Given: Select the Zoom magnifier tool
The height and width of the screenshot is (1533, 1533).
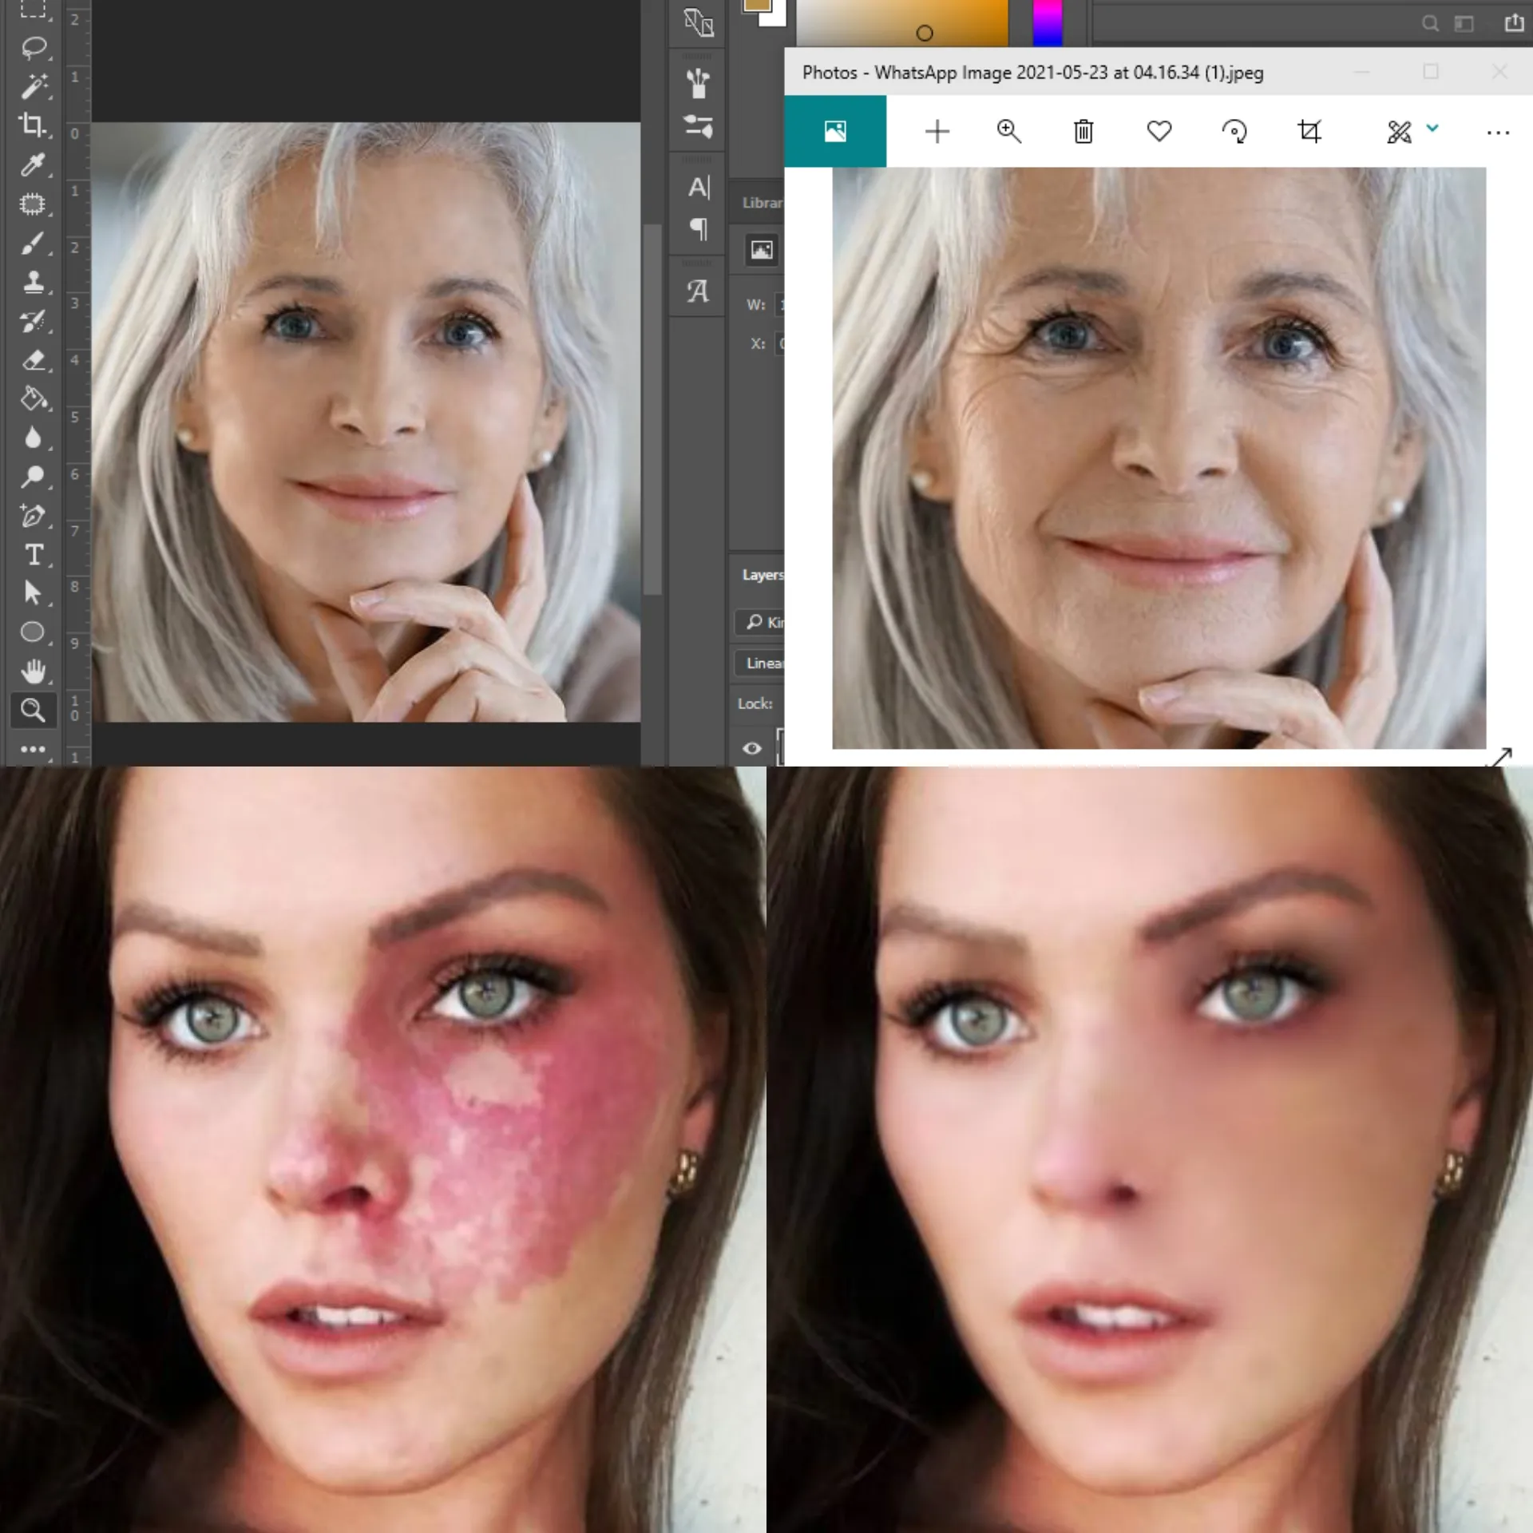Looking at the screenshot, I should pyautogui.click(x=33, y=710).
